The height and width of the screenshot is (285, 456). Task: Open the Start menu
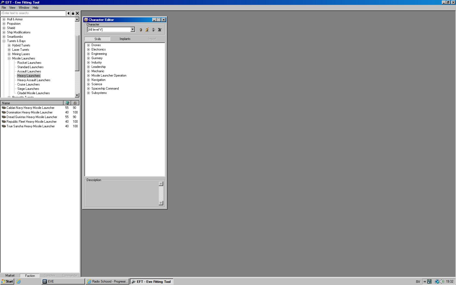click(x=7, y=281)
